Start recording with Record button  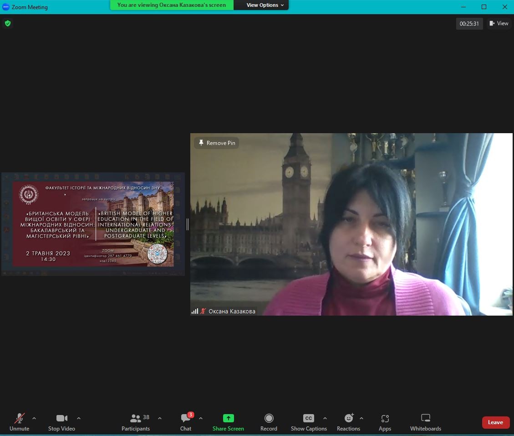click(269, 422)
